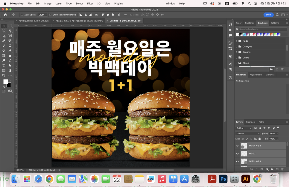This screenshot has height=187, width=289.
Task: Select the Brush tool
Action: (4, 46)
